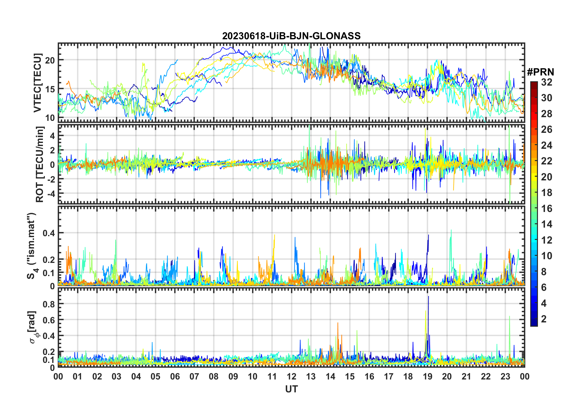583x408 pixels.
Task: Click the VTEC[TECU] y-axis label
Action: tap(37, 83)
